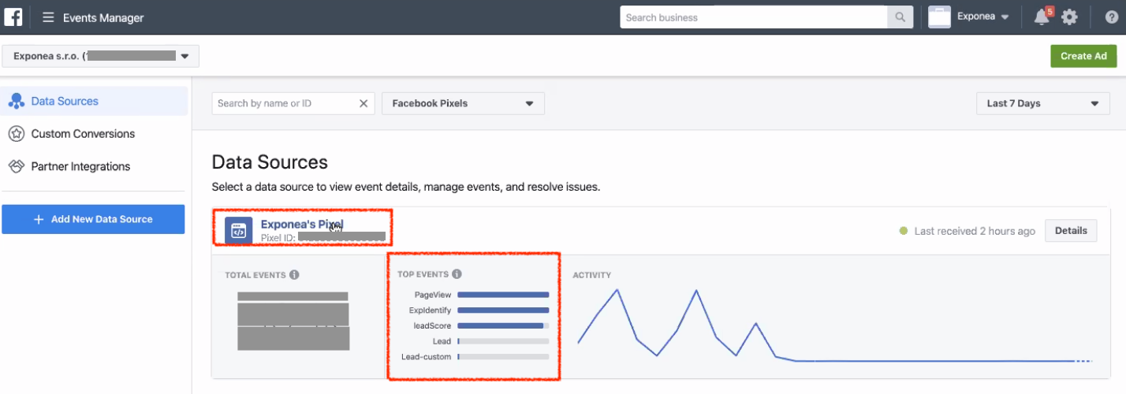Click the Exponea's Pixel name link
This screenshot has width=1126, height=394.
click(302, 225)
